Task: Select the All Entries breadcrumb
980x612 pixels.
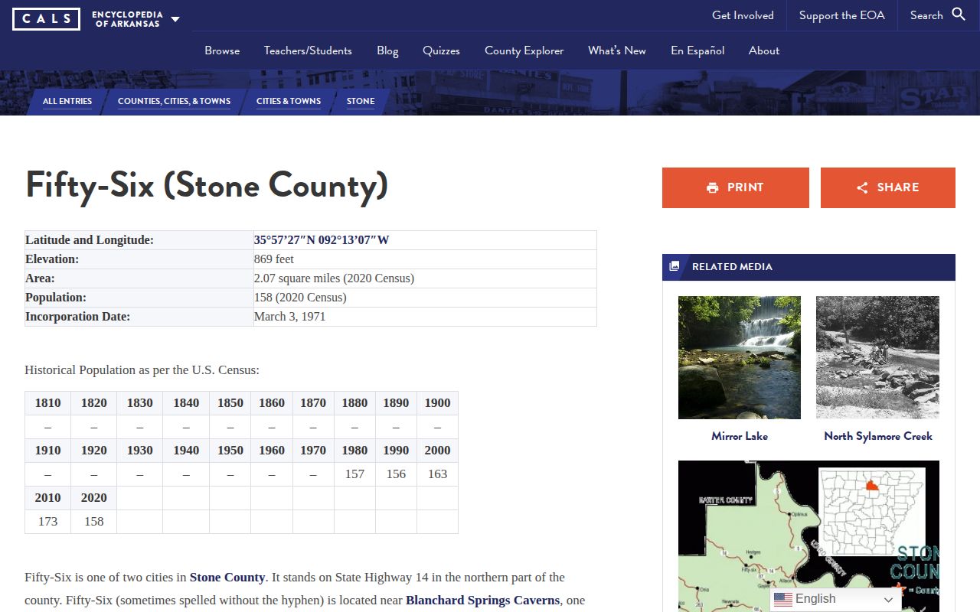Action: click(67, 101)
